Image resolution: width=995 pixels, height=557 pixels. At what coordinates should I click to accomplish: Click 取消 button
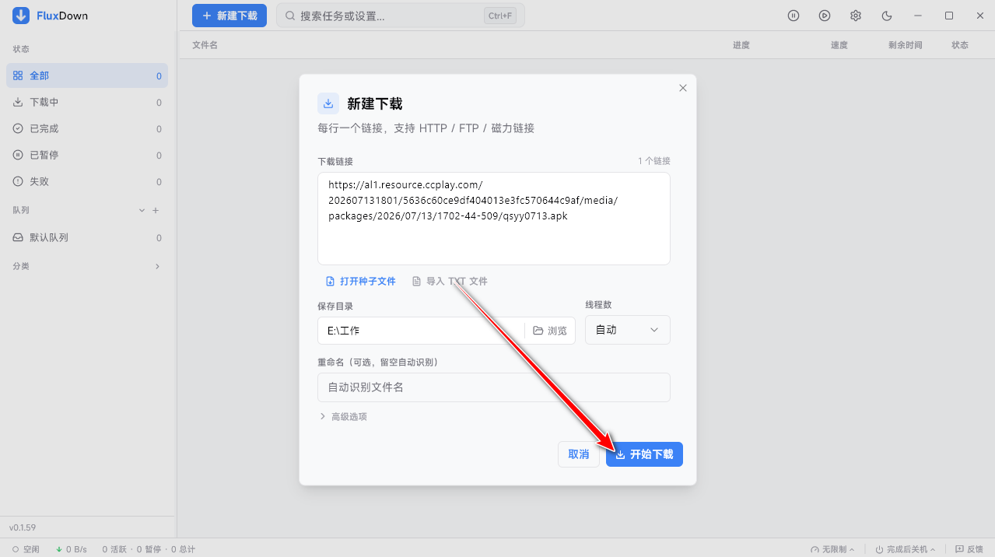tap(579, 454)
